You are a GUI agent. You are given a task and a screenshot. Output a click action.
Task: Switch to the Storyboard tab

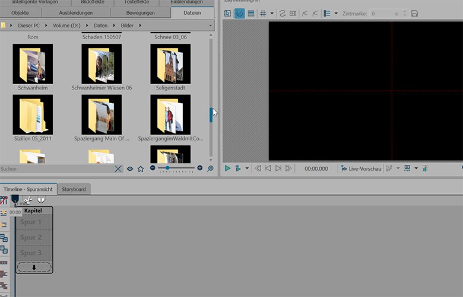pos(74,189)
